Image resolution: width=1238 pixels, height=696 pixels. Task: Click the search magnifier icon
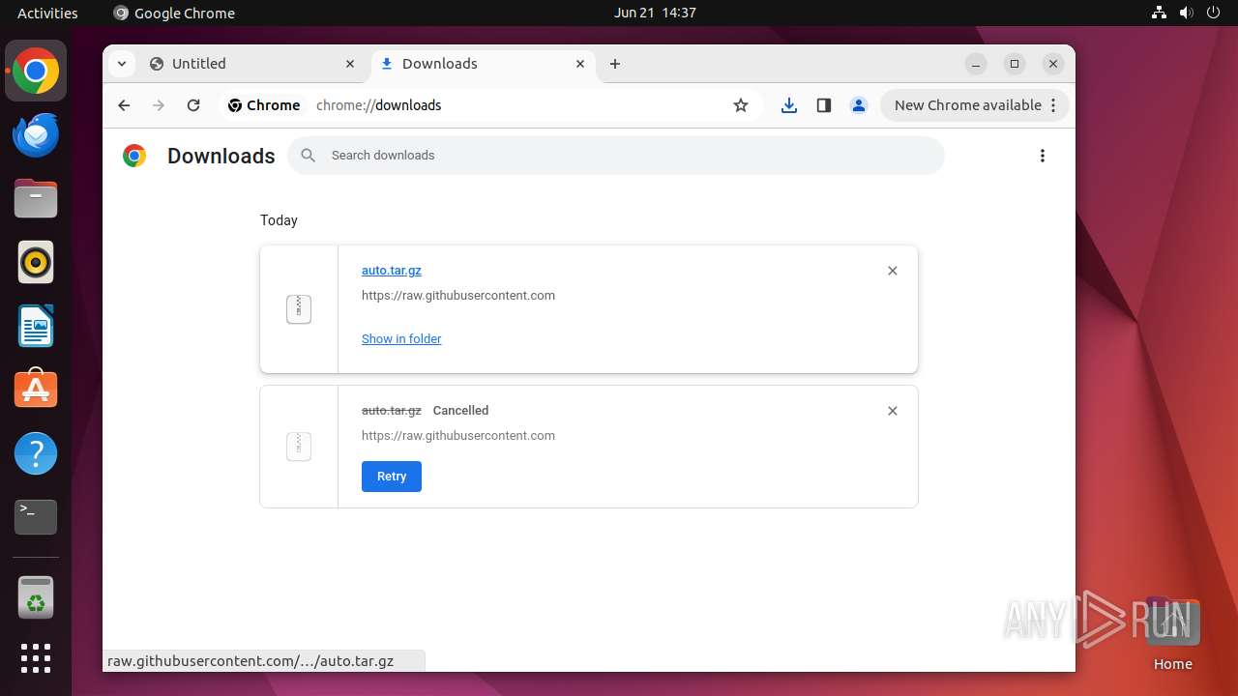[308, 156]
